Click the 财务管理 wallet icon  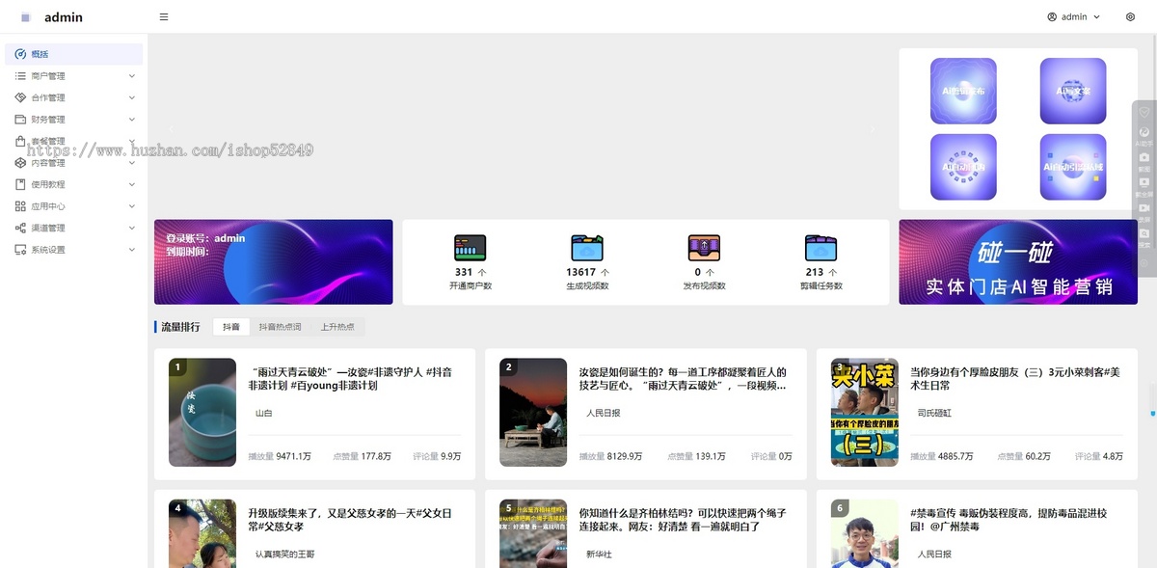[20, 120]
